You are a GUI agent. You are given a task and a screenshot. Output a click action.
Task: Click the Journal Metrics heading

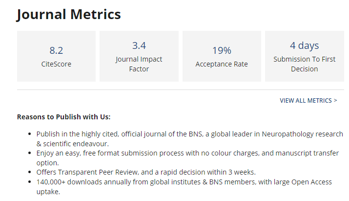pyautogui.click(x=69, y=15)
